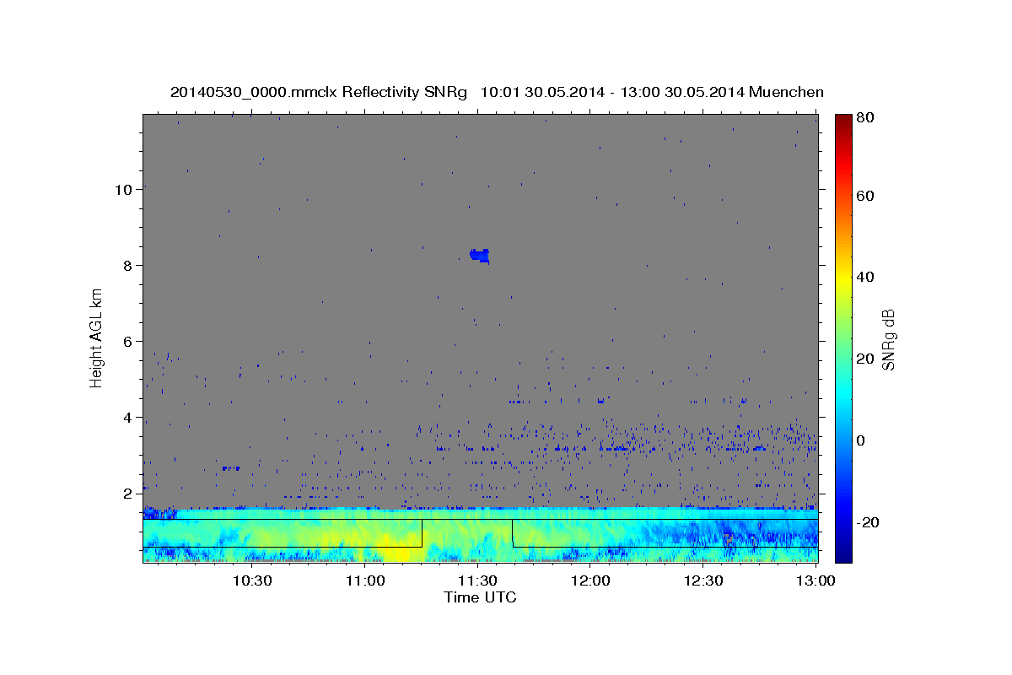Viewport: 1012px width, 675px height.
Task: Click the 11:30 time tick label
Action: coord(478,580)
